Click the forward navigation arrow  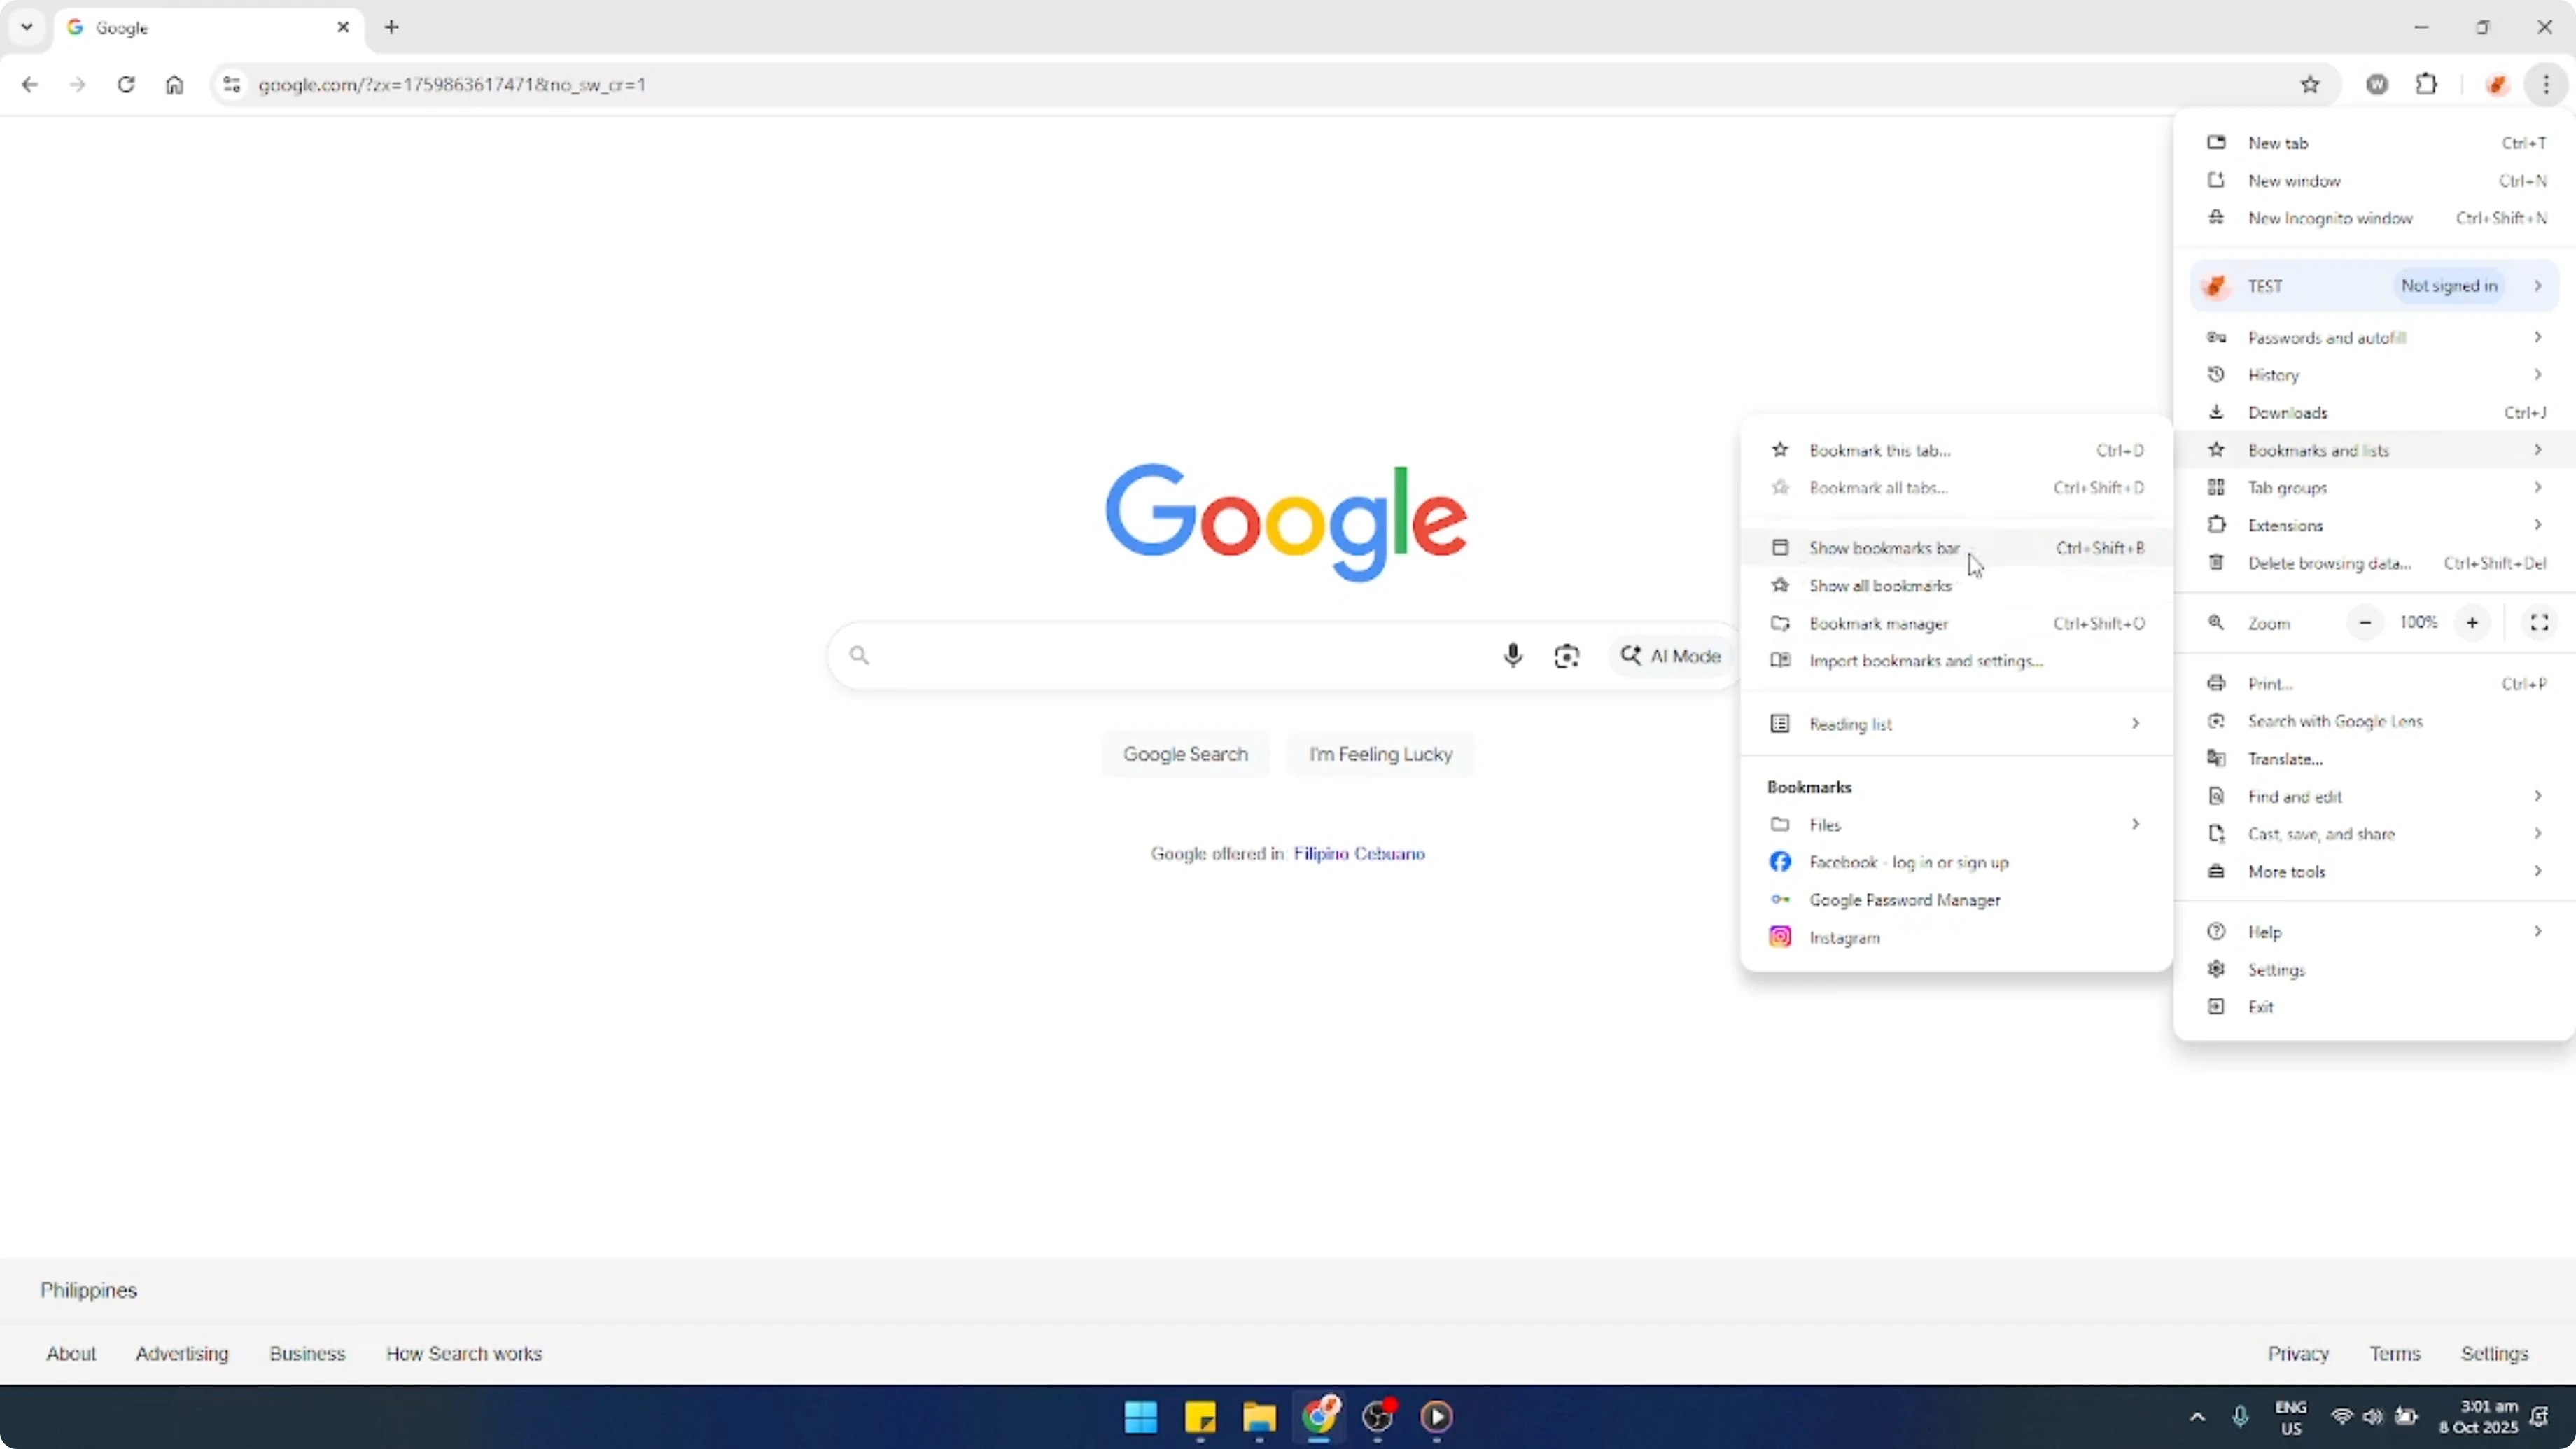(78, 85)
